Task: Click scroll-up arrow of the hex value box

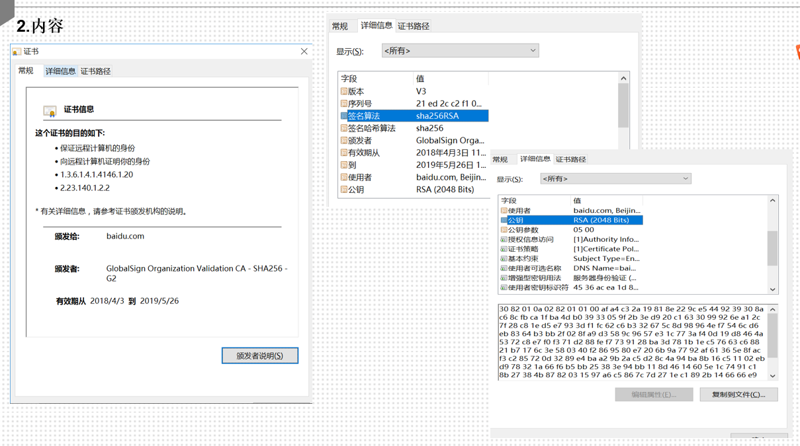Action: coord(772,309)
